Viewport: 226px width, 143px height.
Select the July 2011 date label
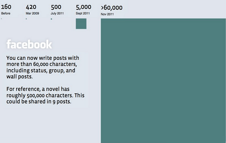57,14
